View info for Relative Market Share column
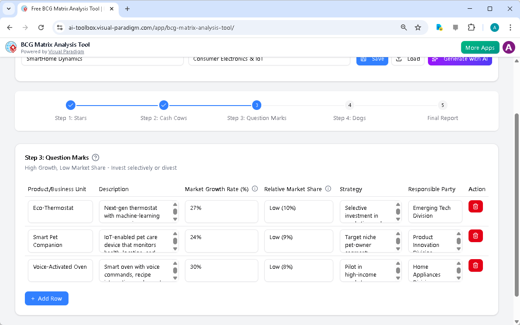Image resolution: width=520 pixels, height=325 pixels. (x=328, y=188)
